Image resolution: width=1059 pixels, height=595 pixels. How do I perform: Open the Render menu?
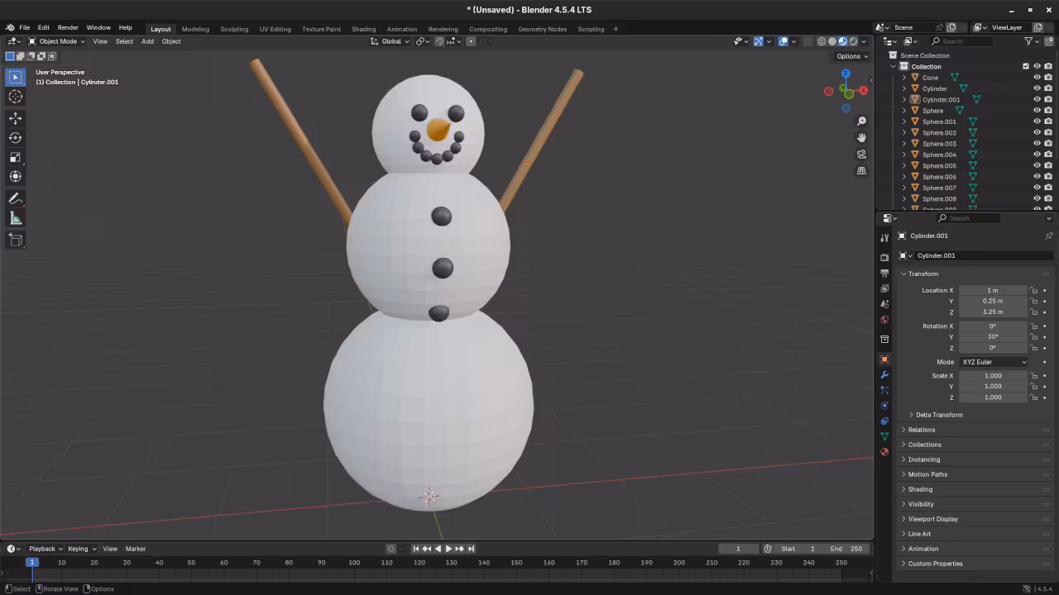(67, 26)
